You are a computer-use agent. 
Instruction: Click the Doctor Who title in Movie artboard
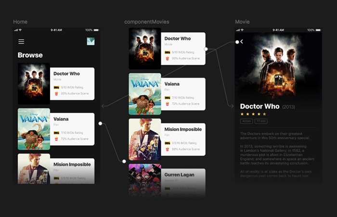tap(260, 107)
